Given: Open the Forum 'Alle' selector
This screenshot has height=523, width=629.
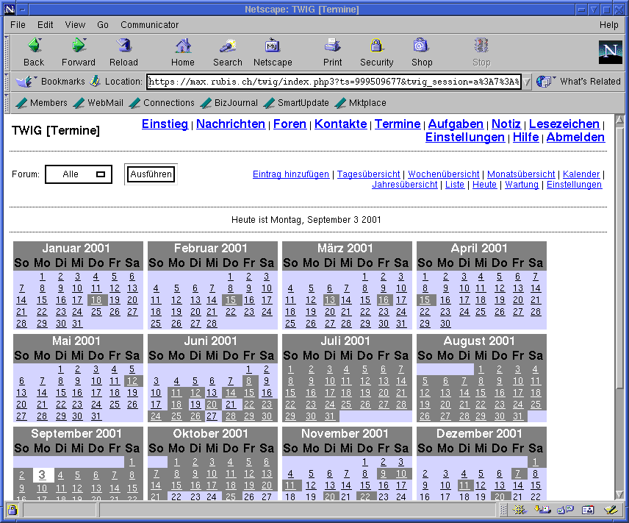Looking at the screenshot, I should pyautogui.click(x=79, y=174).
